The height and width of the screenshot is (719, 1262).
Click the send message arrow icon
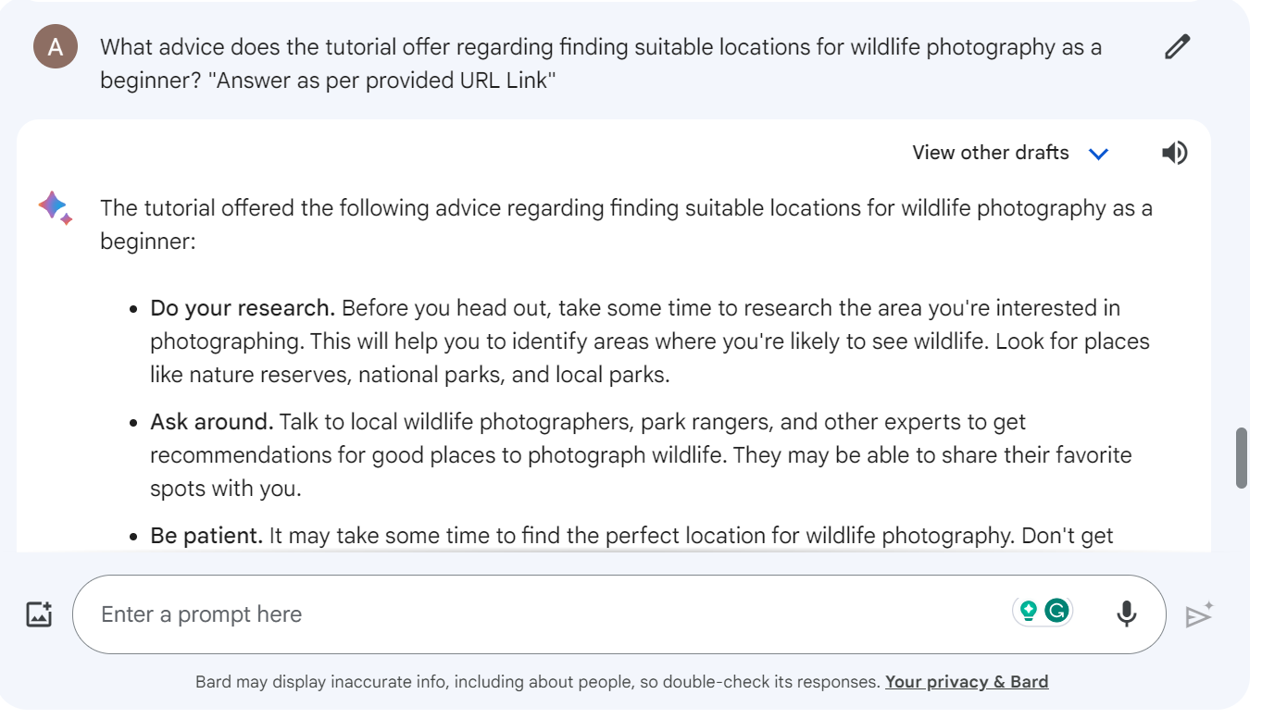pyautogui.click(x=1199, y=614)
